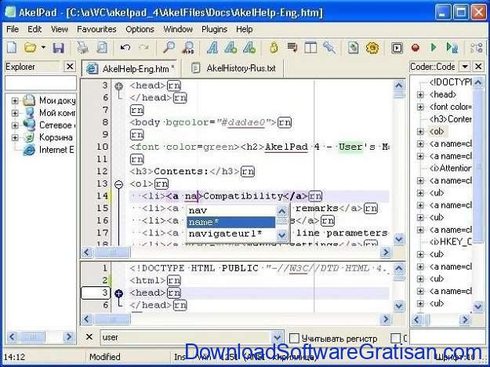This screenshot has width=490, height=367.
Task: Expand 'Корзина' node in Explorer
Action: coord(15,137)
